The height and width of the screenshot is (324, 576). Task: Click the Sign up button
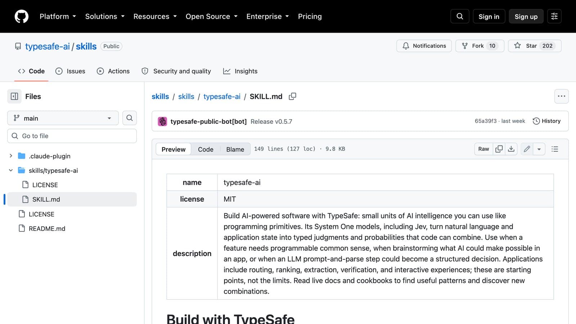point(526,17)
